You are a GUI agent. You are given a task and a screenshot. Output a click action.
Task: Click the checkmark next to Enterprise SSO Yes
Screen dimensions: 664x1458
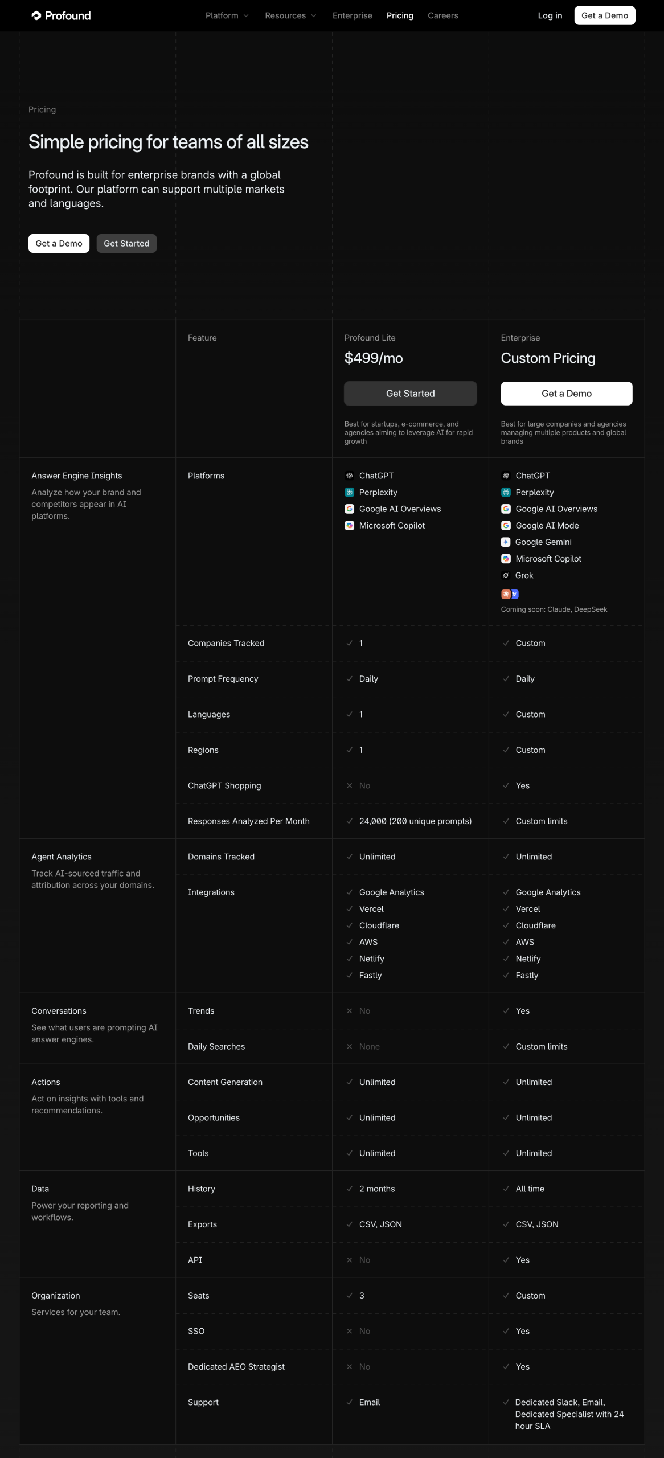[x=506, y=1331]
